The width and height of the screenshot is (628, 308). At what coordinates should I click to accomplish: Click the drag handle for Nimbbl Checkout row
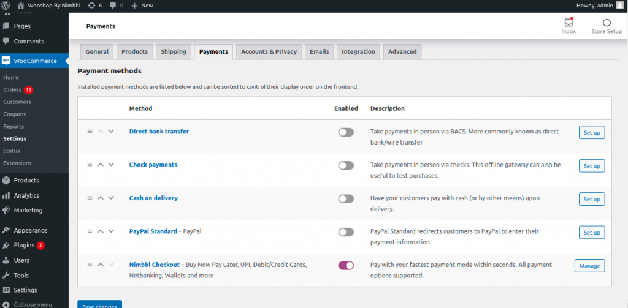click(x=90, y=265)
